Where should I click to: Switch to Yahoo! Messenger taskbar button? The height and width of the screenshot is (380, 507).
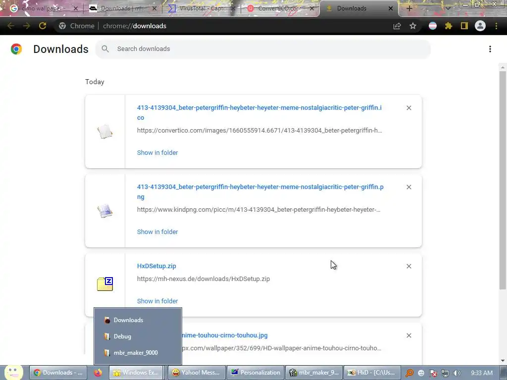[196, 373]
